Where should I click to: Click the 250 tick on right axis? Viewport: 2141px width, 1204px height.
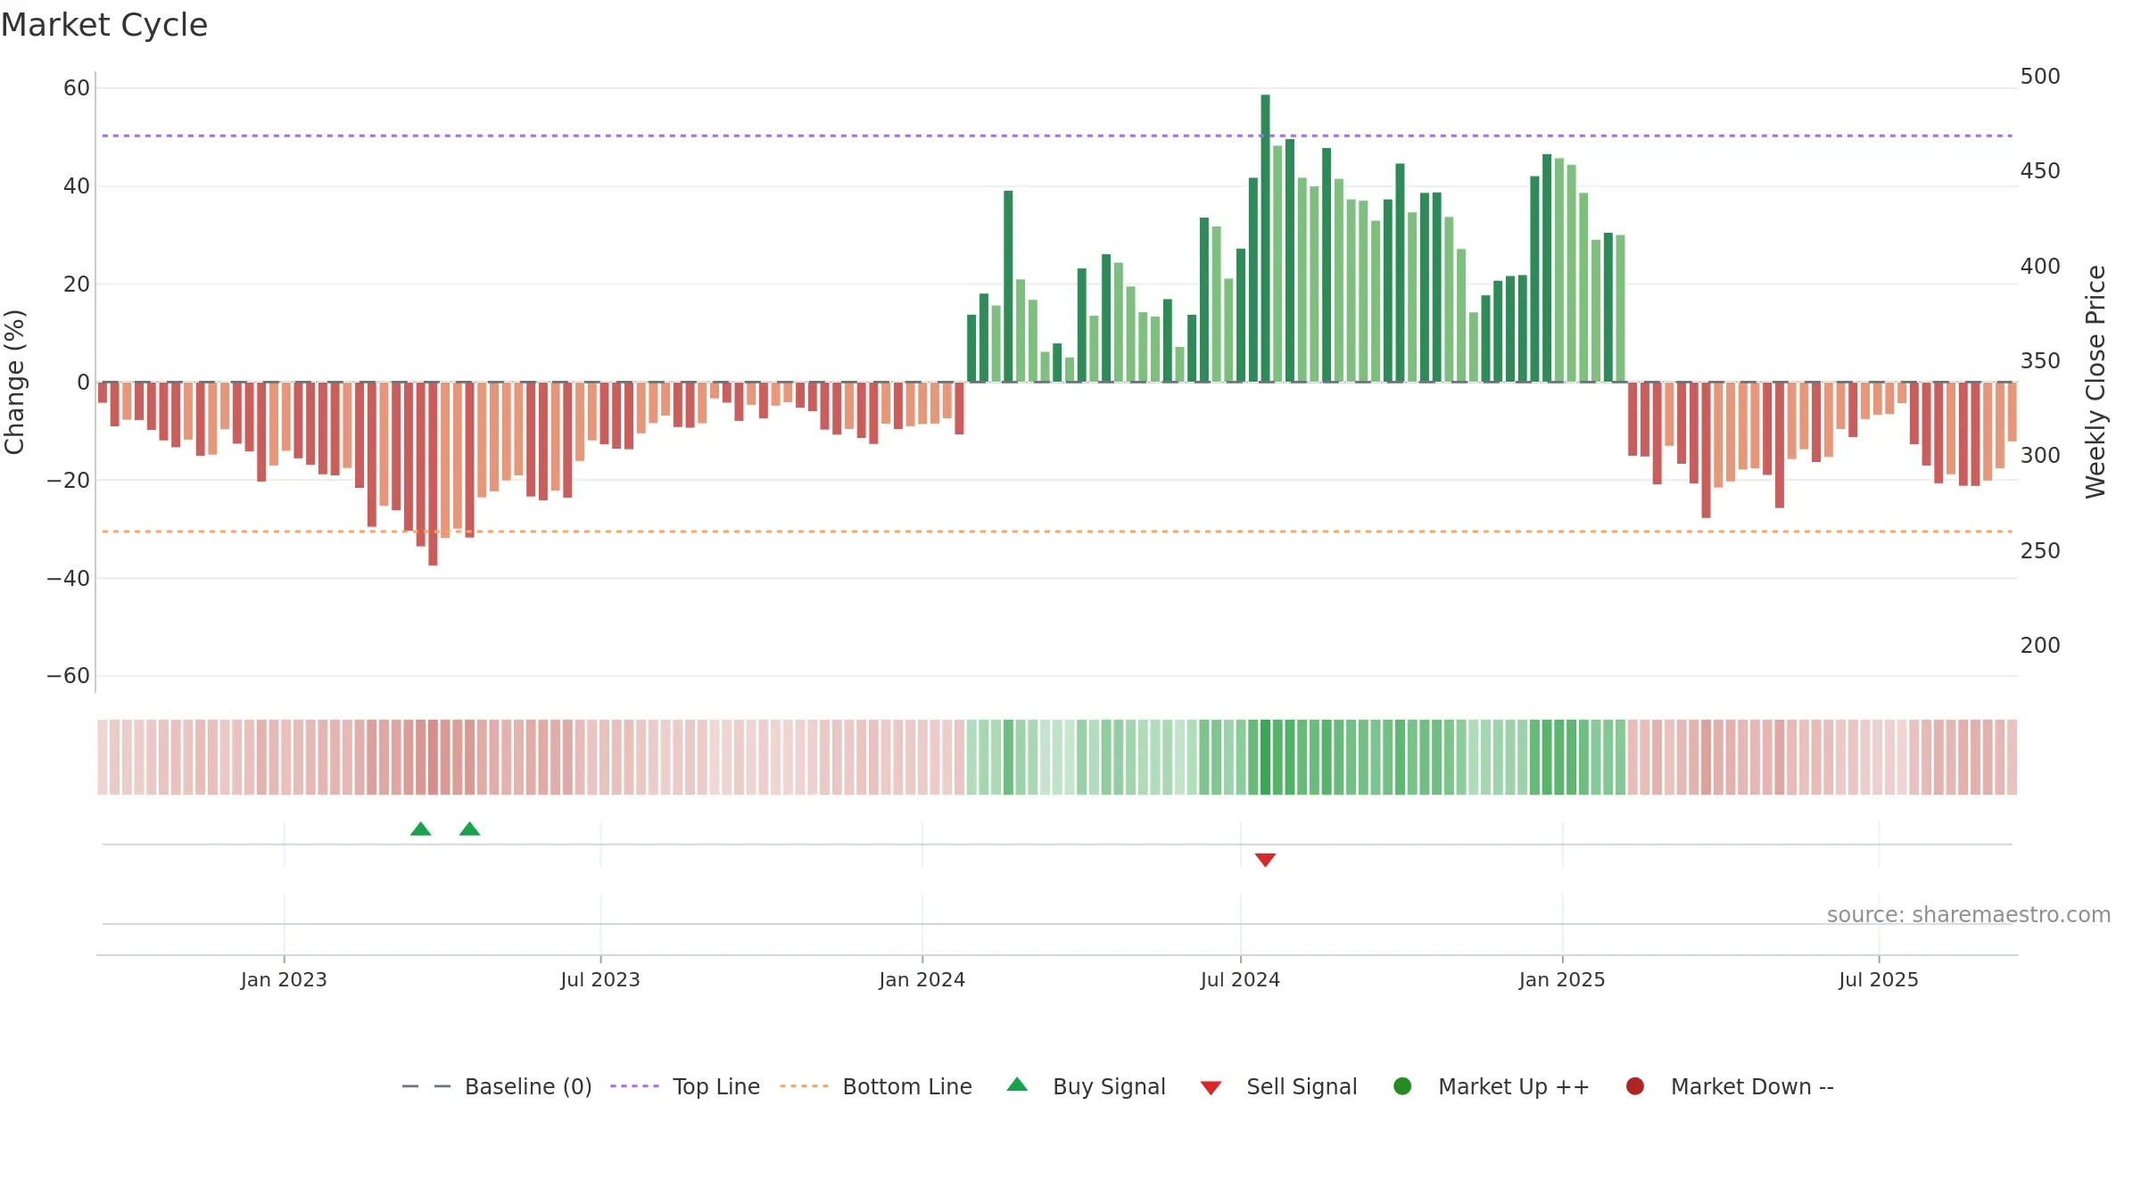click(2040, 551)
